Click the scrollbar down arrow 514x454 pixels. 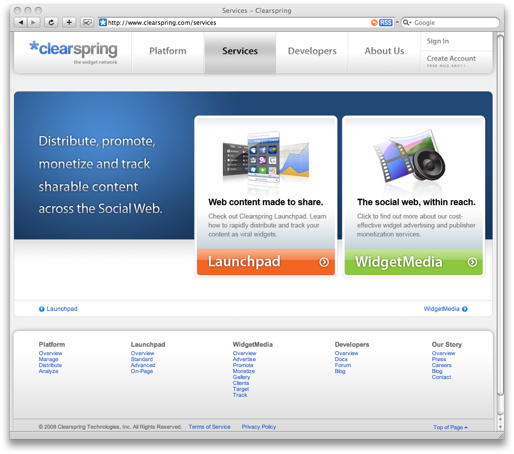(x=500, y=427)
